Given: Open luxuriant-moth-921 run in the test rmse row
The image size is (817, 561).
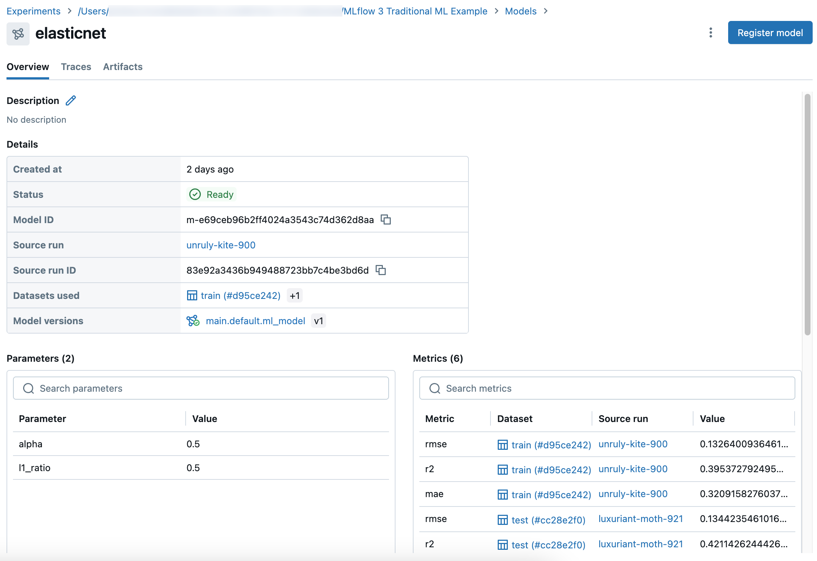Looking at the screenshot, I should (640, 519).
